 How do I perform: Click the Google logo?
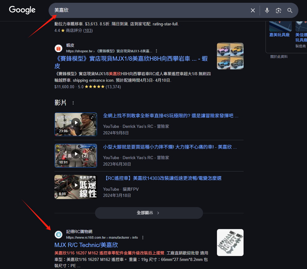pyautogui.click(x=22, y=10)
